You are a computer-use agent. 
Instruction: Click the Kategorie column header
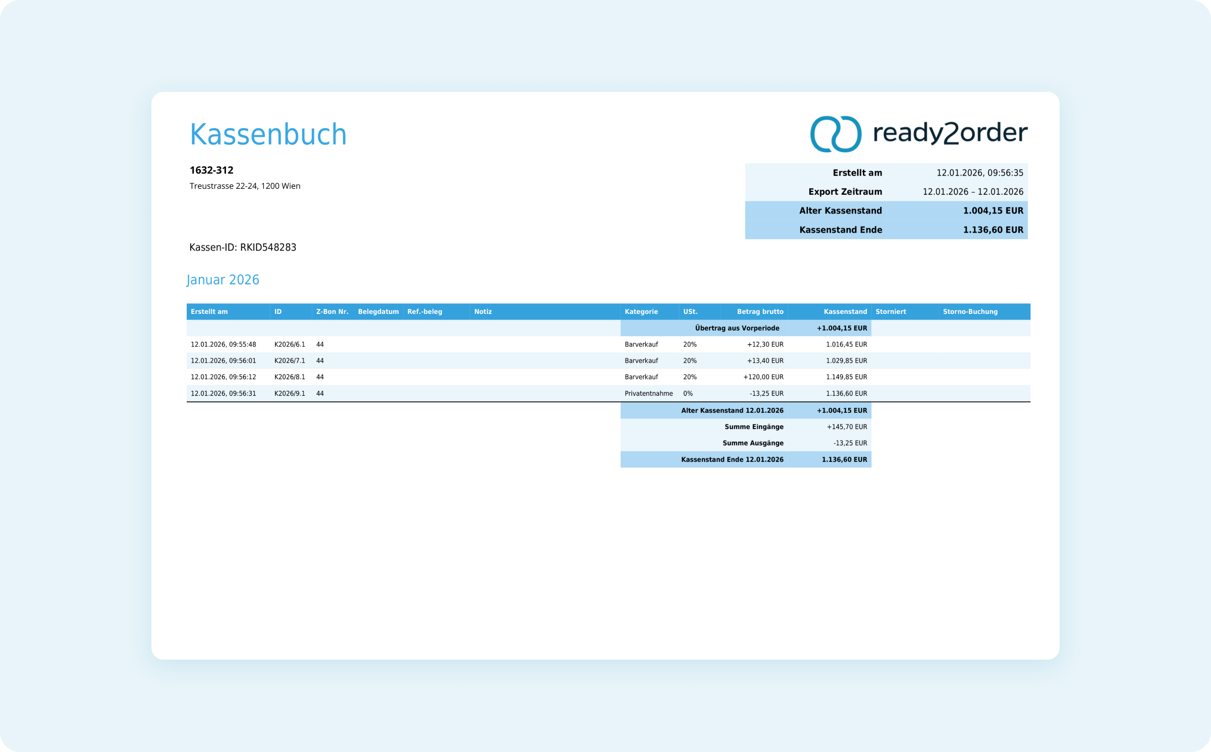pos(641,311)
